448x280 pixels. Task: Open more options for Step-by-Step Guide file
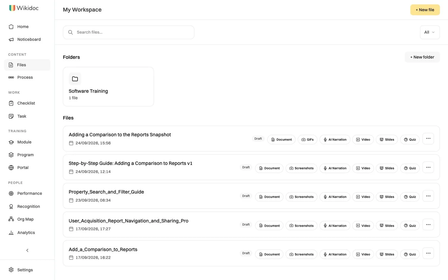[428, 167]
